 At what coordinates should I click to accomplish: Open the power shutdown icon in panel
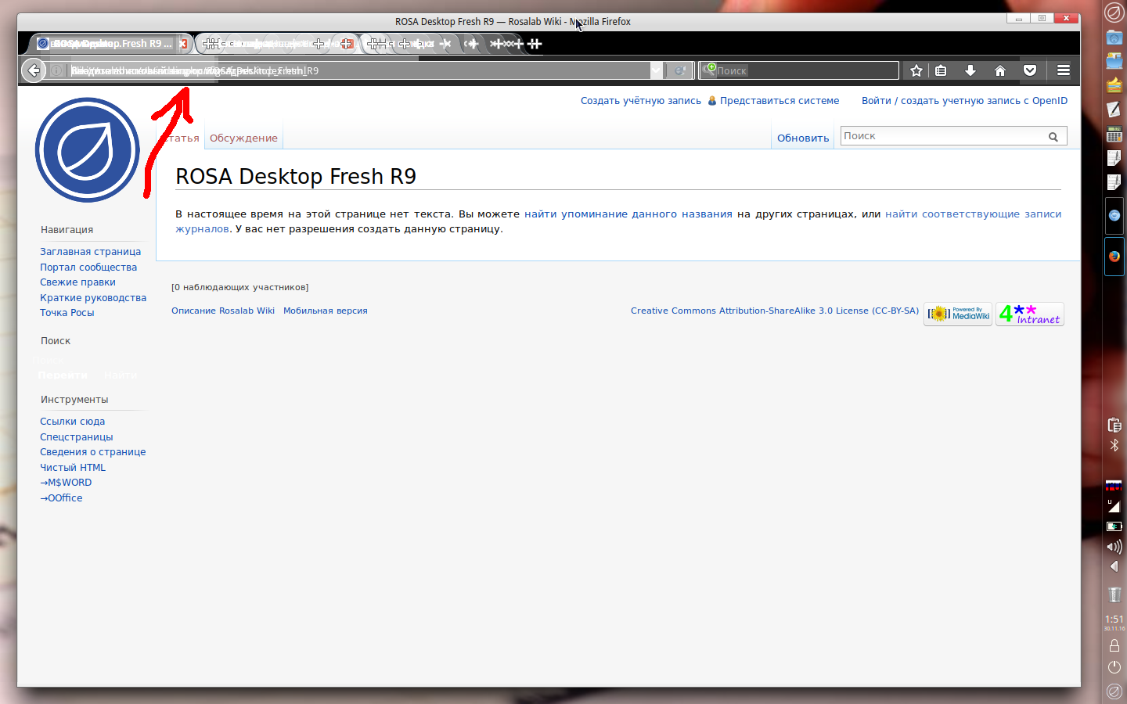(x=1114, y=667)
